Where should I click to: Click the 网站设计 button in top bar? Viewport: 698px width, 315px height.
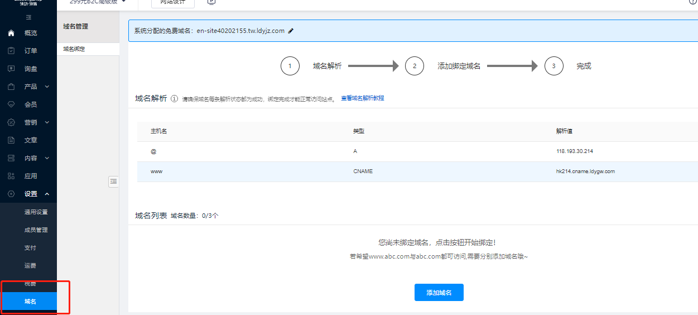point(173,2)
